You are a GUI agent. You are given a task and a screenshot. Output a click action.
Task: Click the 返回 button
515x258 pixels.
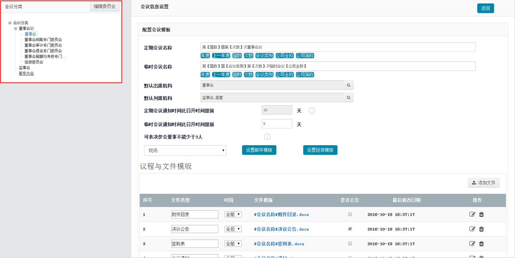(x=485, y=8)
